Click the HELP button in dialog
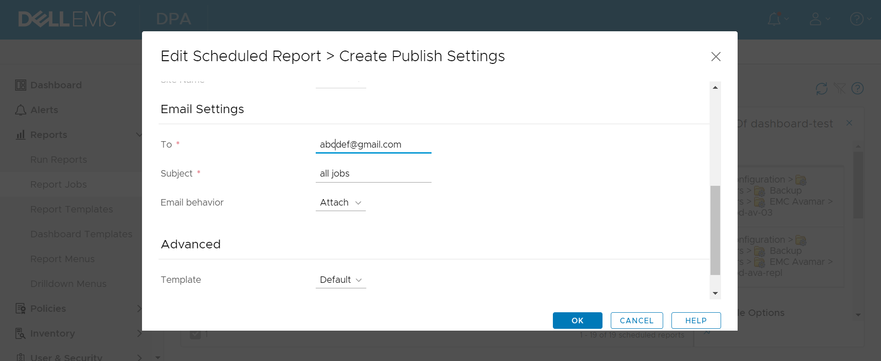 [x=696, y=321]
